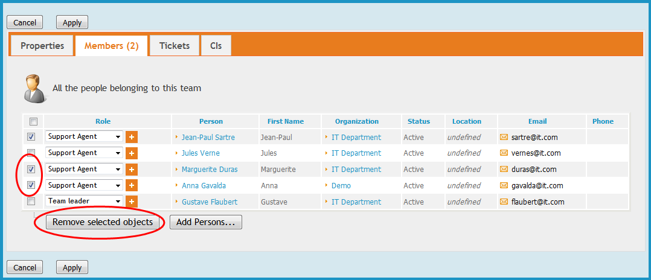651x280 pixels.
Task: Check the Jules Verne row checkbox
Action: [x=31, y=153]
